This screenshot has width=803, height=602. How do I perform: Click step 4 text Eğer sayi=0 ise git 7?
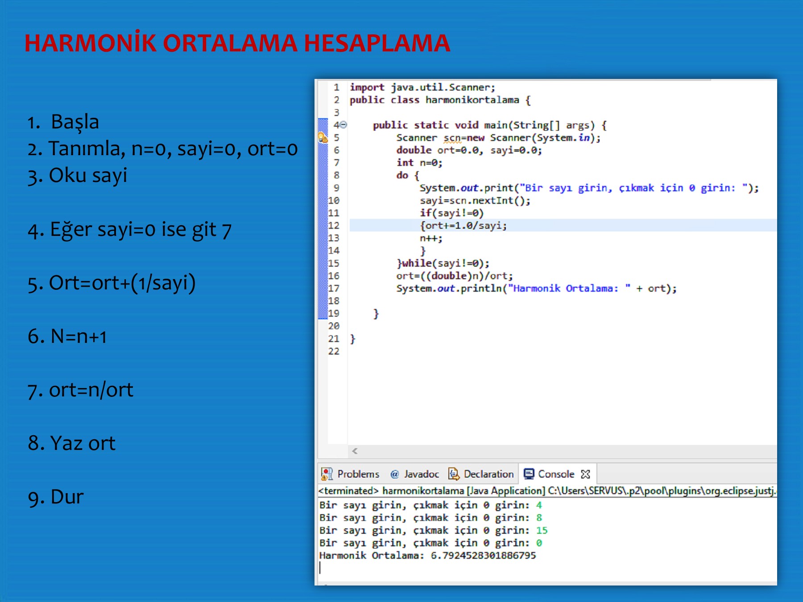(x=129, y=230)
